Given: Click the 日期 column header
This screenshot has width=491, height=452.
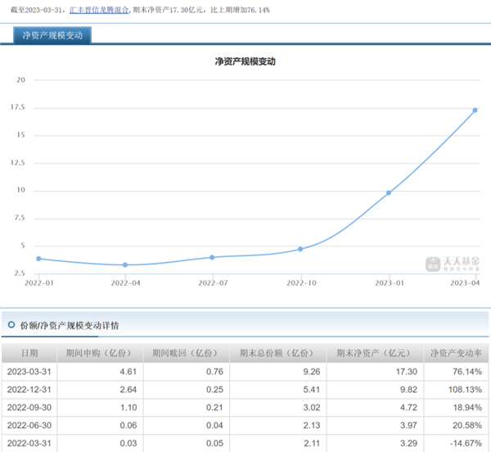Looking at the screenshot, I should (x=29, y=354).
